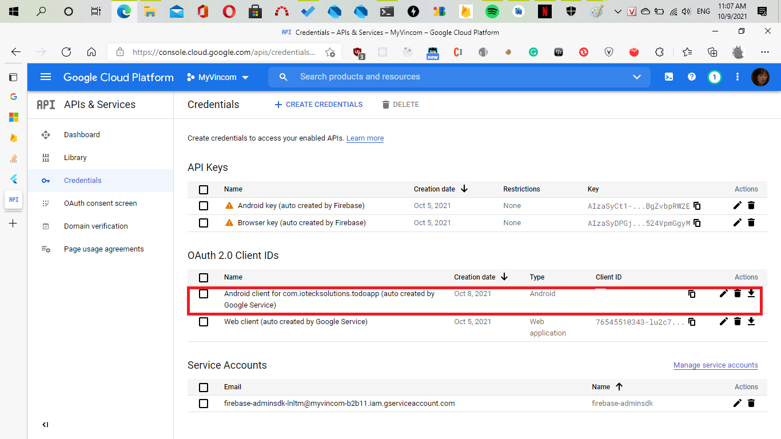Check the Web client row checkbox
This screenshot has height=439, width=781.
[x=204, y=322]
